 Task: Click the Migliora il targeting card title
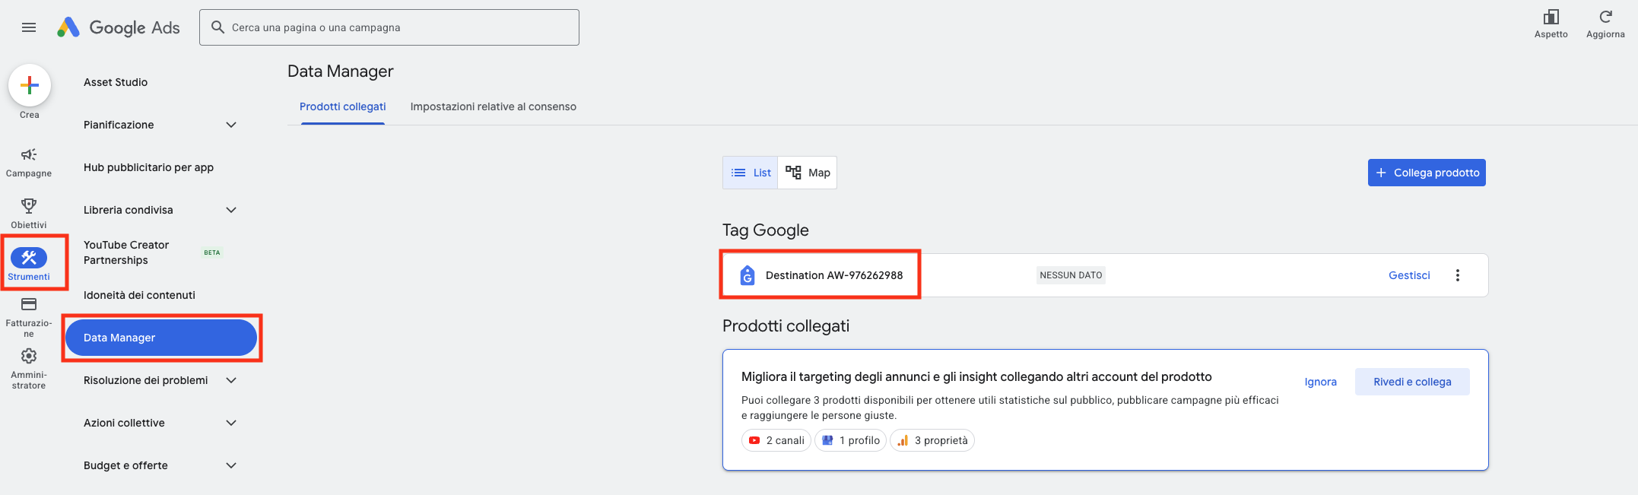tap(976, 376)
